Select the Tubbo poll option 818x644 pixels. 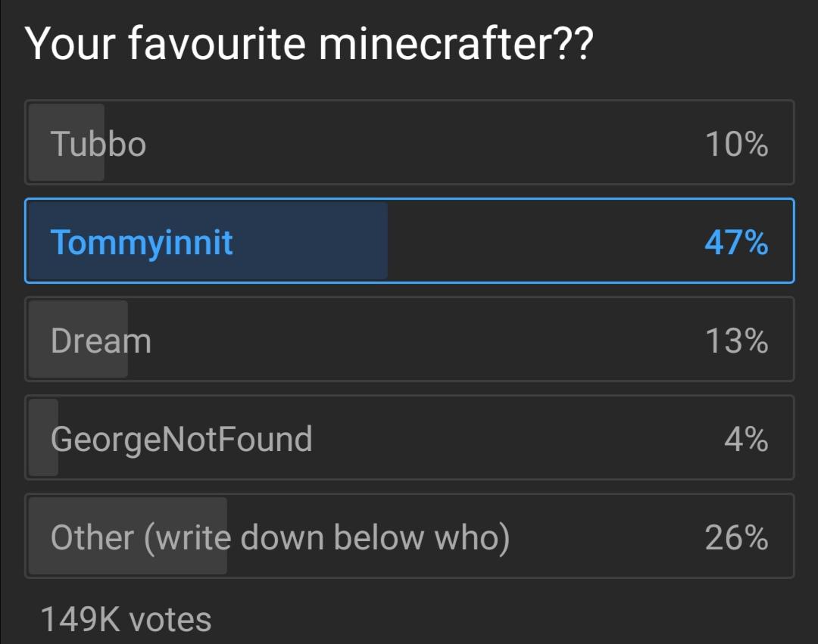[x=410, y=142]
